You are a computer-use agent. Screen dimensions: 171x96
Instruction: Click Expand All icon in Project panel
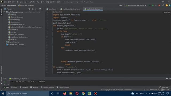(x=33, y=9)
